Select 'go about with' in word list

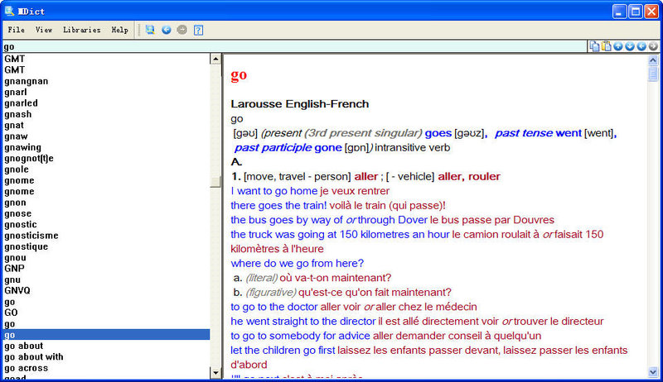point(34,357)
